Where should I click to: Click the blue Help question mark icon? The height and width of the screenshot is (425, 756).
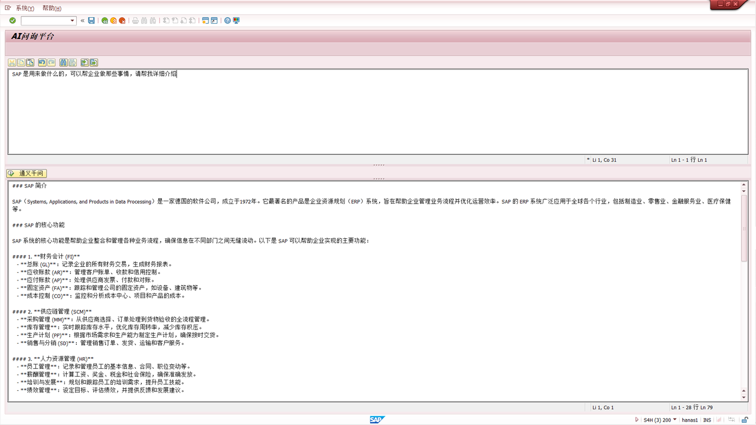click(x=227, y=21)
